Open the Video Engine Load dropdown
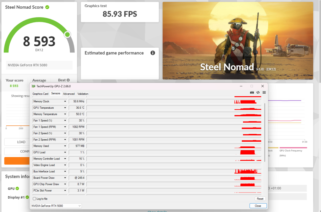This screenshot has height=212, width=321. (65, 165)
